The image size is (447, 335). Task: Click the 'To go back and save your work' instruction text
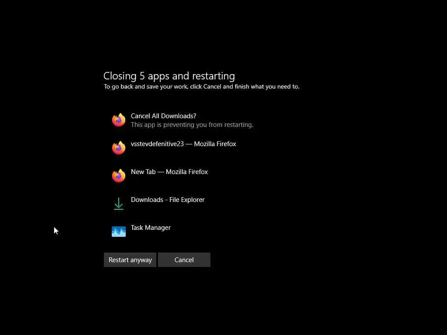pyautogui.click(x=202, y=87)
